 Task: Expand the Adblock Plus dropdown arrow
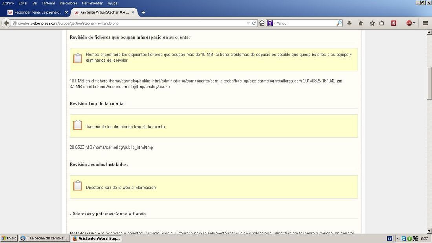pyautogui.click(x=414, y=24)
